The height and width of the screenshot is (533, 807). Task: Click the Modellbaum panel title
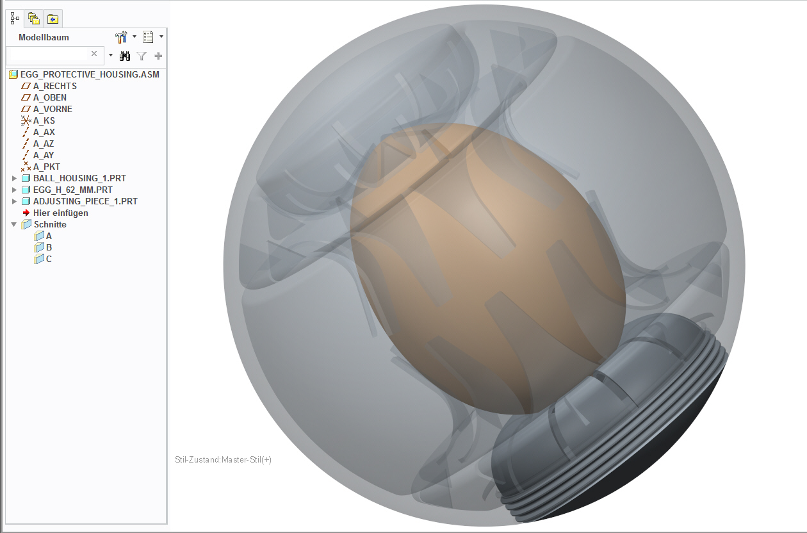44,37
